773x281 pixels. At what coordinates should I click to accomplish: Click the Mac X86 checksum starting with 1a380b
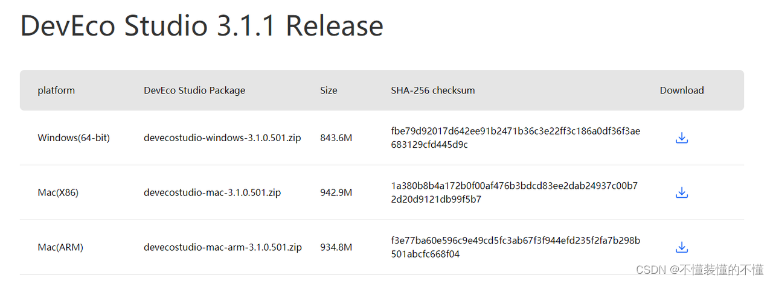pyautogui.click(x=515, y=193)
